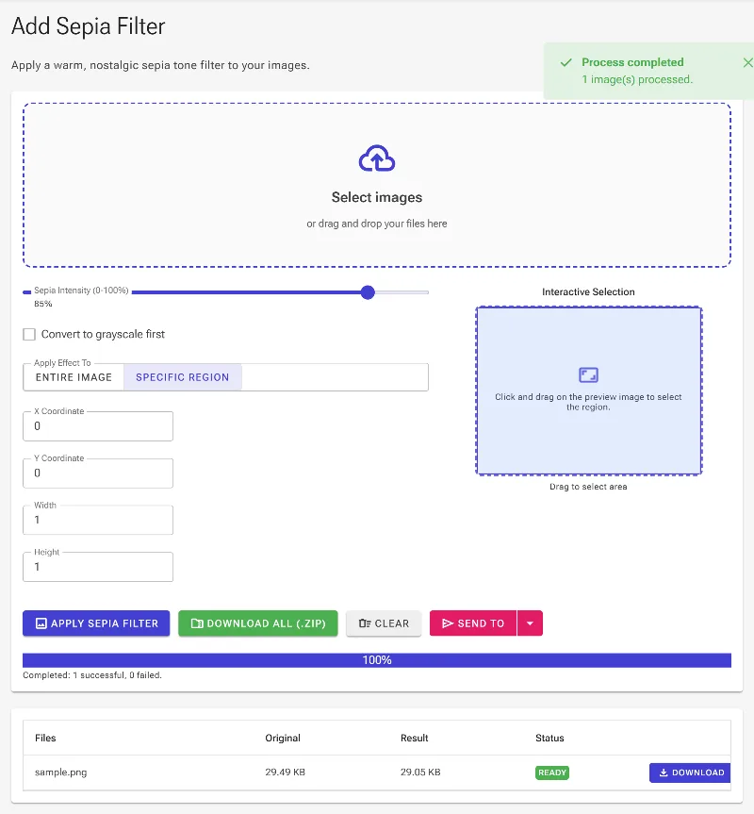Click the green checkmark in the notification
This screenshot has width=754, height=814.
565,63
